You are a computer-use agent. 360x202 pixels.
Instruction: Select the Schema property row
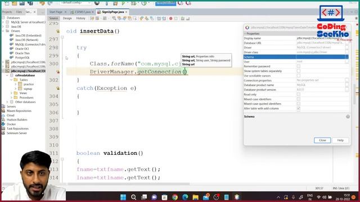pos(296,57)
